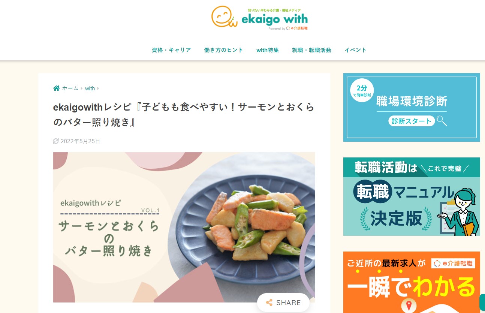This screenshot has width=485, height=313.
Task: Open the 働き方のヒント menu
Action: [x=224, y=50]
